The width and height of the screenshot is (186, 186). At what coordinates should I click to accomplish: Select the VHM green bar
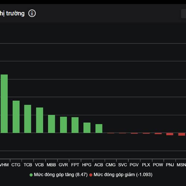pyautogui.click(x=4, y=104)
